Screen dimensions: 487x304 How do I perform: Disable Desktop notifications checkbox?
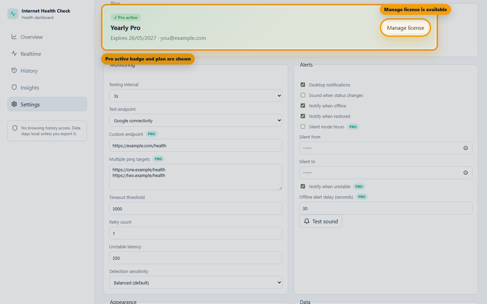(x=303, y=85)
